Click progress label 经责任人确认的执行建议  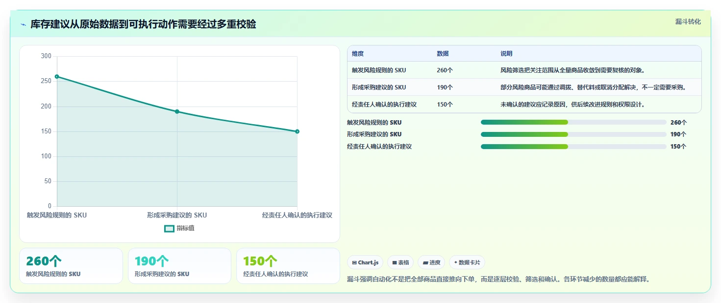tap(379, 147)
